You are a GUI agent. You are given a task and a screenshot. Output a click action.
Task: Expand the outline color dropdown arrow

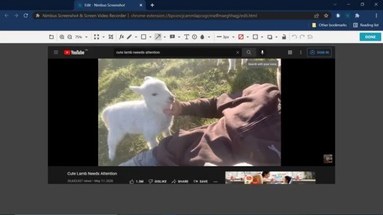tap(248, 37)
